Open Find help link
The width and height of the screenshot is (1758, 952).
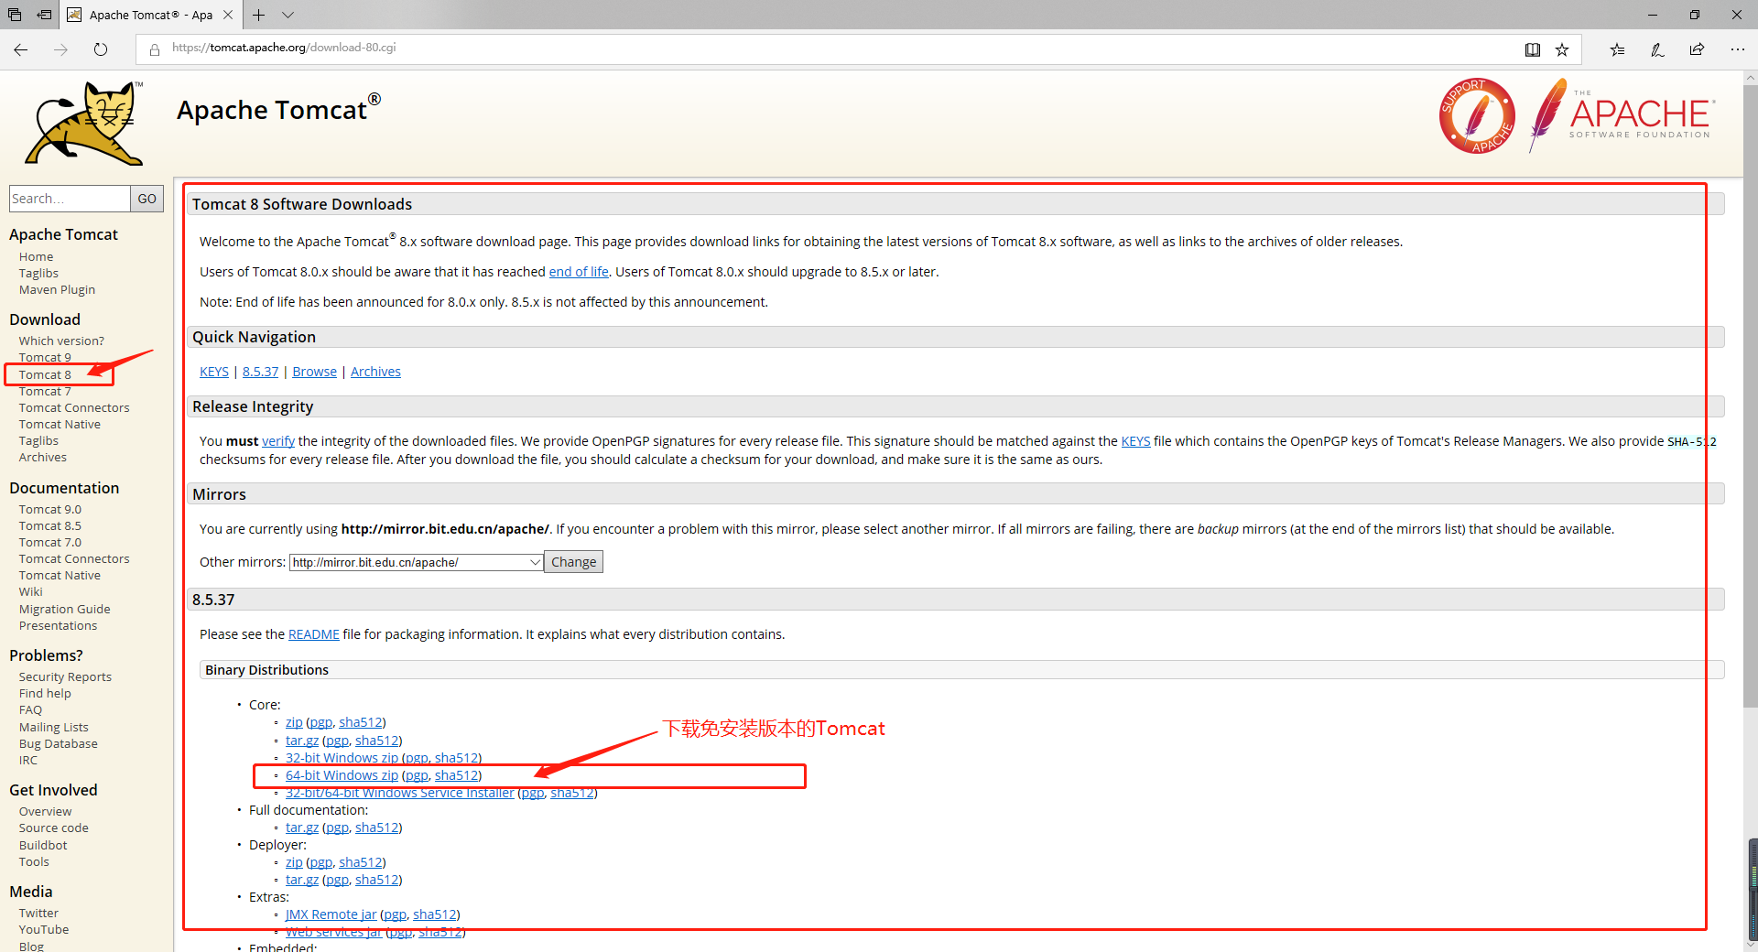(45, 694)
